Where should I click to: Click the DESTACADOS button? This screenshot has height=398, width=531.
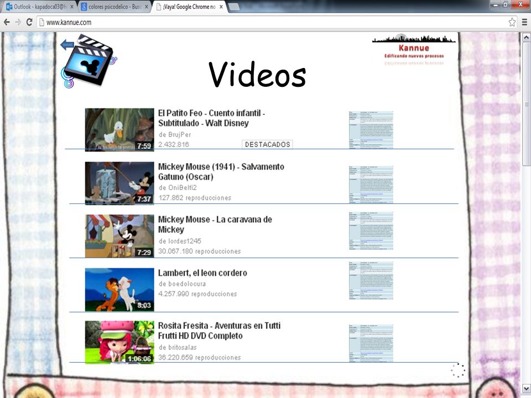click(x=268, y=144)
